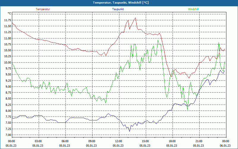
Task: Select the 18:00 time axis label
Action: click(172, 143)
